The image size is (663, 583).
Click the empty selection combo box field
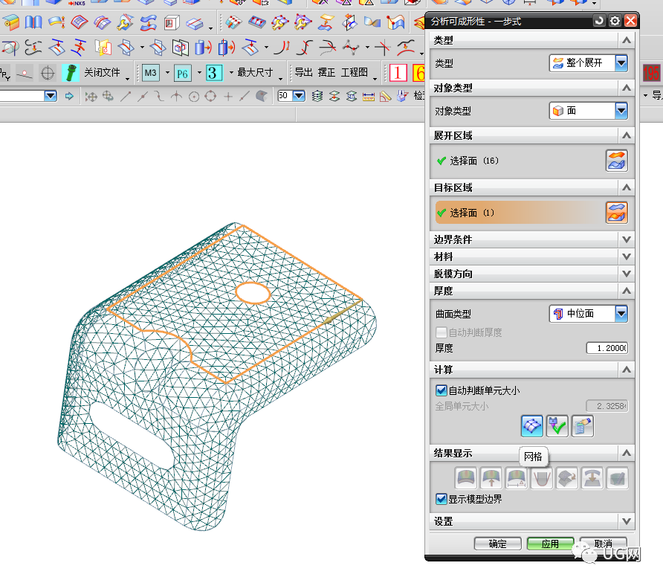[x=22, y=96]
